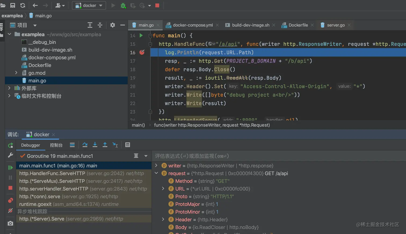Viewport: 406px width, 234px height.
Task: Expand all items in the project tree
Action: pos(90,25)
